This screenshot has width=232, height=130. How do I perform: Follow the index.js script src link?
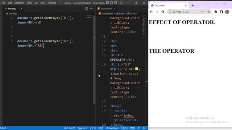(x=124, y=118)
